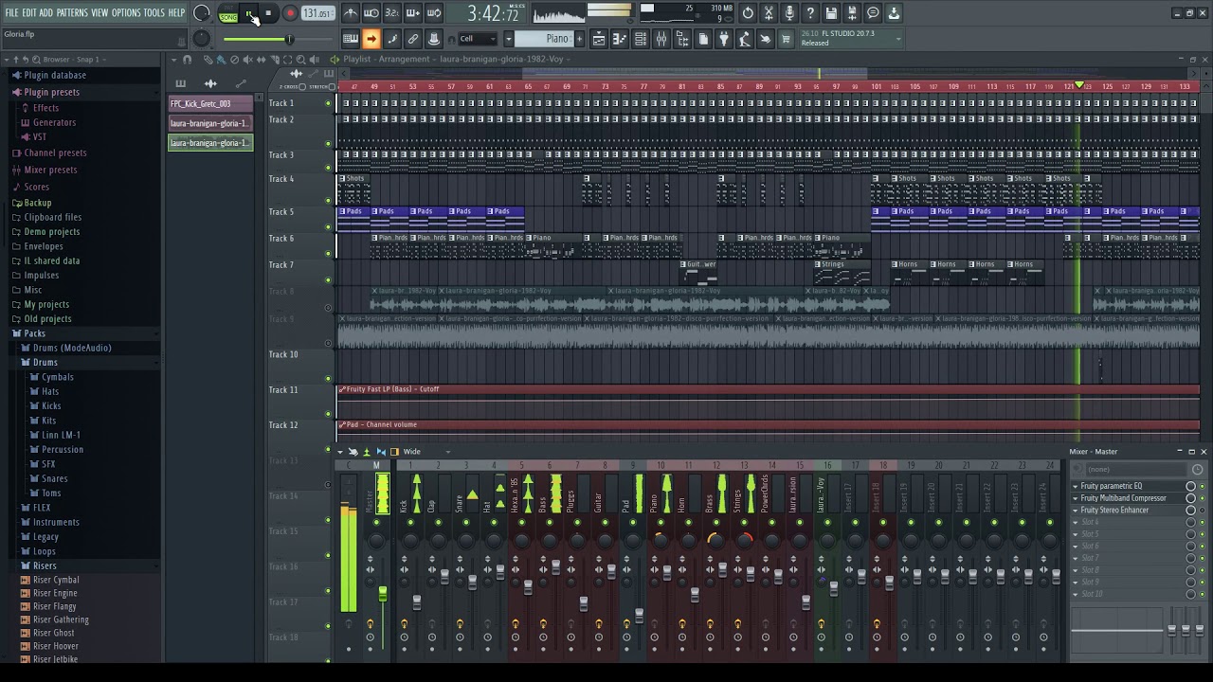Open Fruity parametric EQ slot arrow menu

pos(1076,486)
